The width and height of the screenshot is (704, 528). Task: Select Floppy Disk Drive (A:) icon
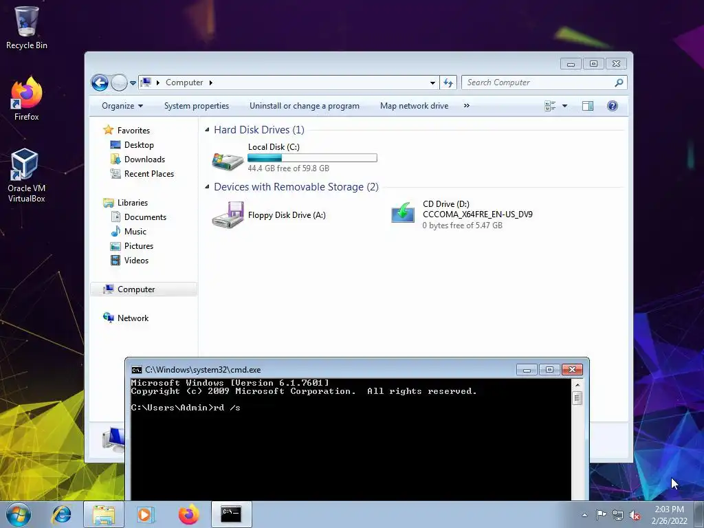tap(228, 215)
